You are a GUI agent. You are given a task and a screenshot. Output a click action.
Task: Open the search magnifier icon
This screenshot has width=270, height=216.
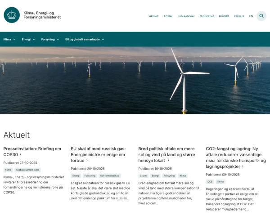[261, 16]
